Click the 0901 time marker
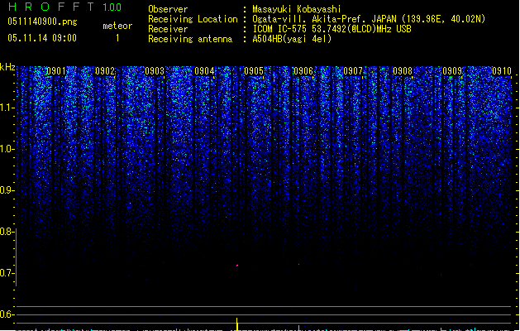Screen dimensions: 520x331 point(56,71)
